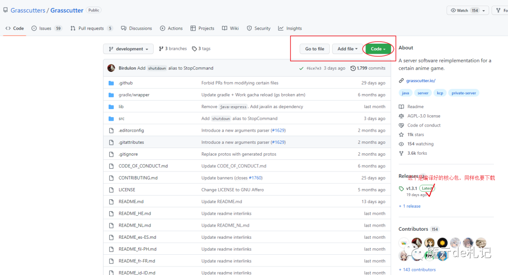Expand the Watch dropdown arrow
The image size is (508, 275).
tap(484, 10)
